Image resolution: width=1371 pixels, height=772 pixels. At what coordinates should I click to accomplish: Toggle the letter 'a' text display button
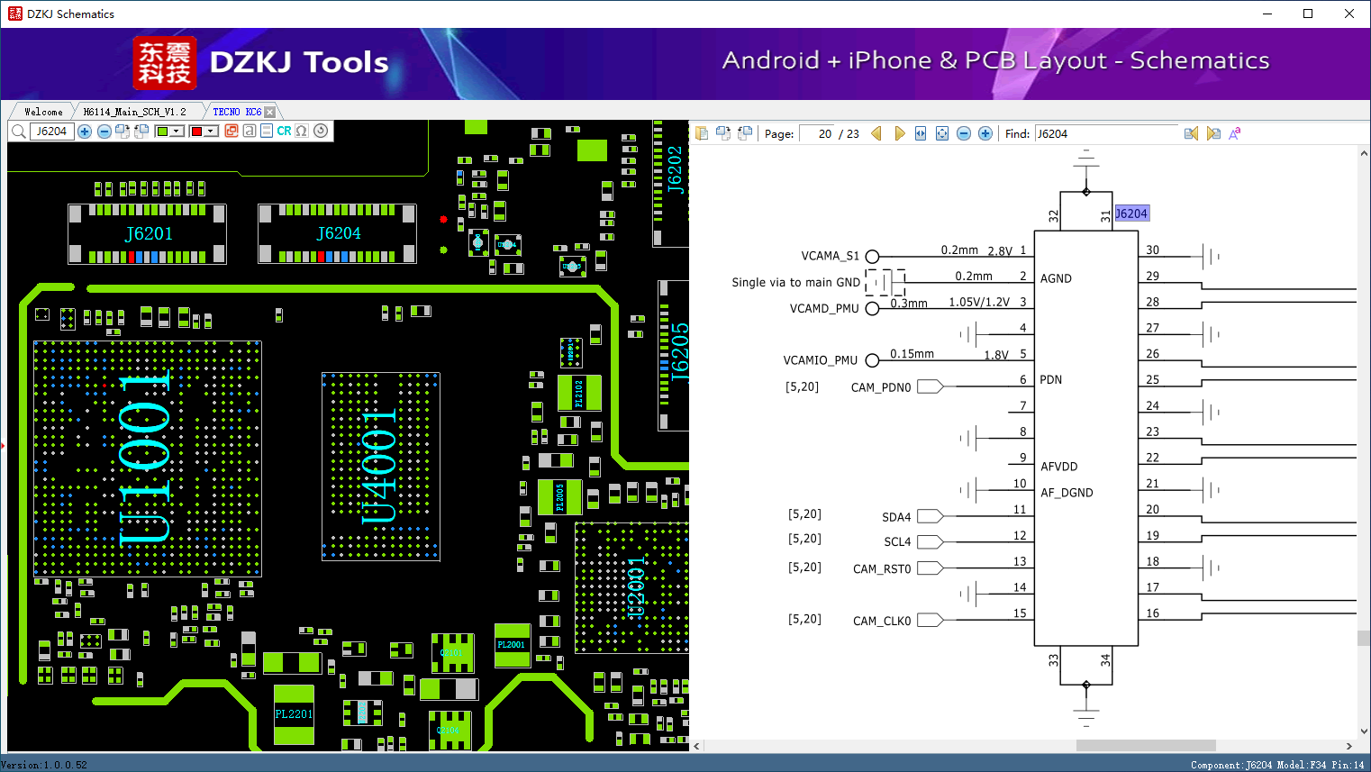tap(250, 132)
